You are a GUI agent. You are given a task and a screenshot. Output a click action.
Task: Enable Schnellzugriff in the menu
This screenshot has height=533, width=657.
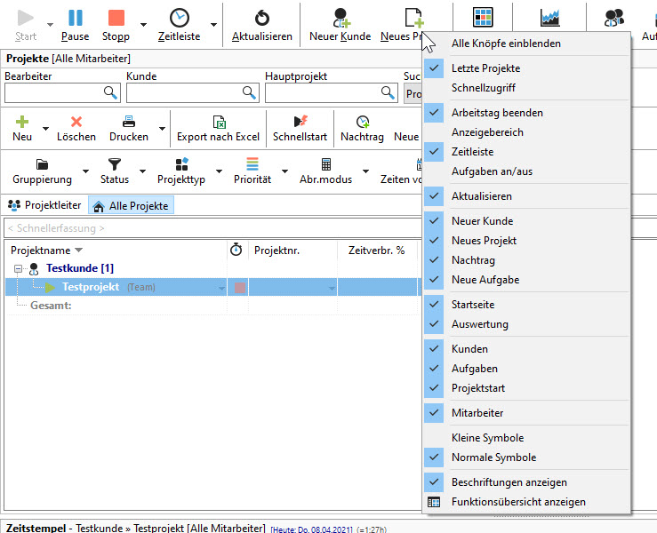coord(526,88)
